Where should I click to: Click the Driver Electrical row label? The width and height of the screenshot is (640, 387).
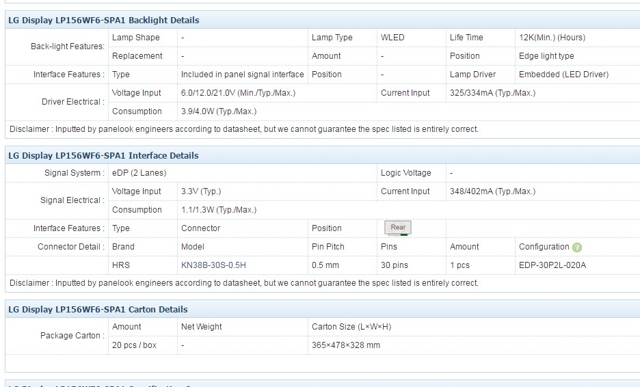pos(73,102)
